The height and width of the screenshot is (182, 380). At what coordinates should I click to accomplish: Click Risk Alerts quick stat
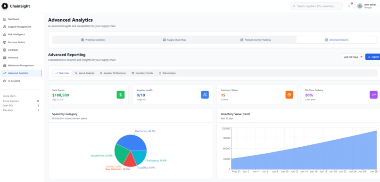[21, 110]
